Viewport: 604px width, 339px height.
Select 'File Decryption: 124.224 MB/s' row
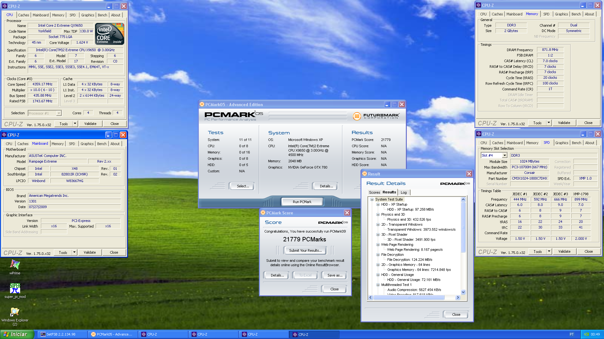(x=410, y=260)
